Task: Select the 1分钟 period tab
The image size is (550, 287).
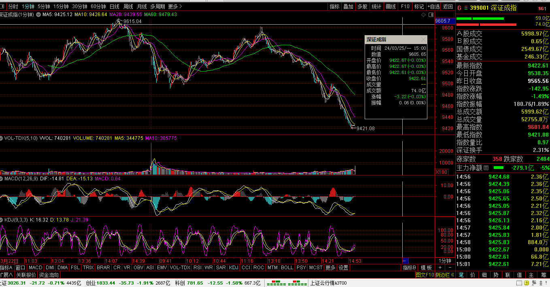Action: coord(28,6)
